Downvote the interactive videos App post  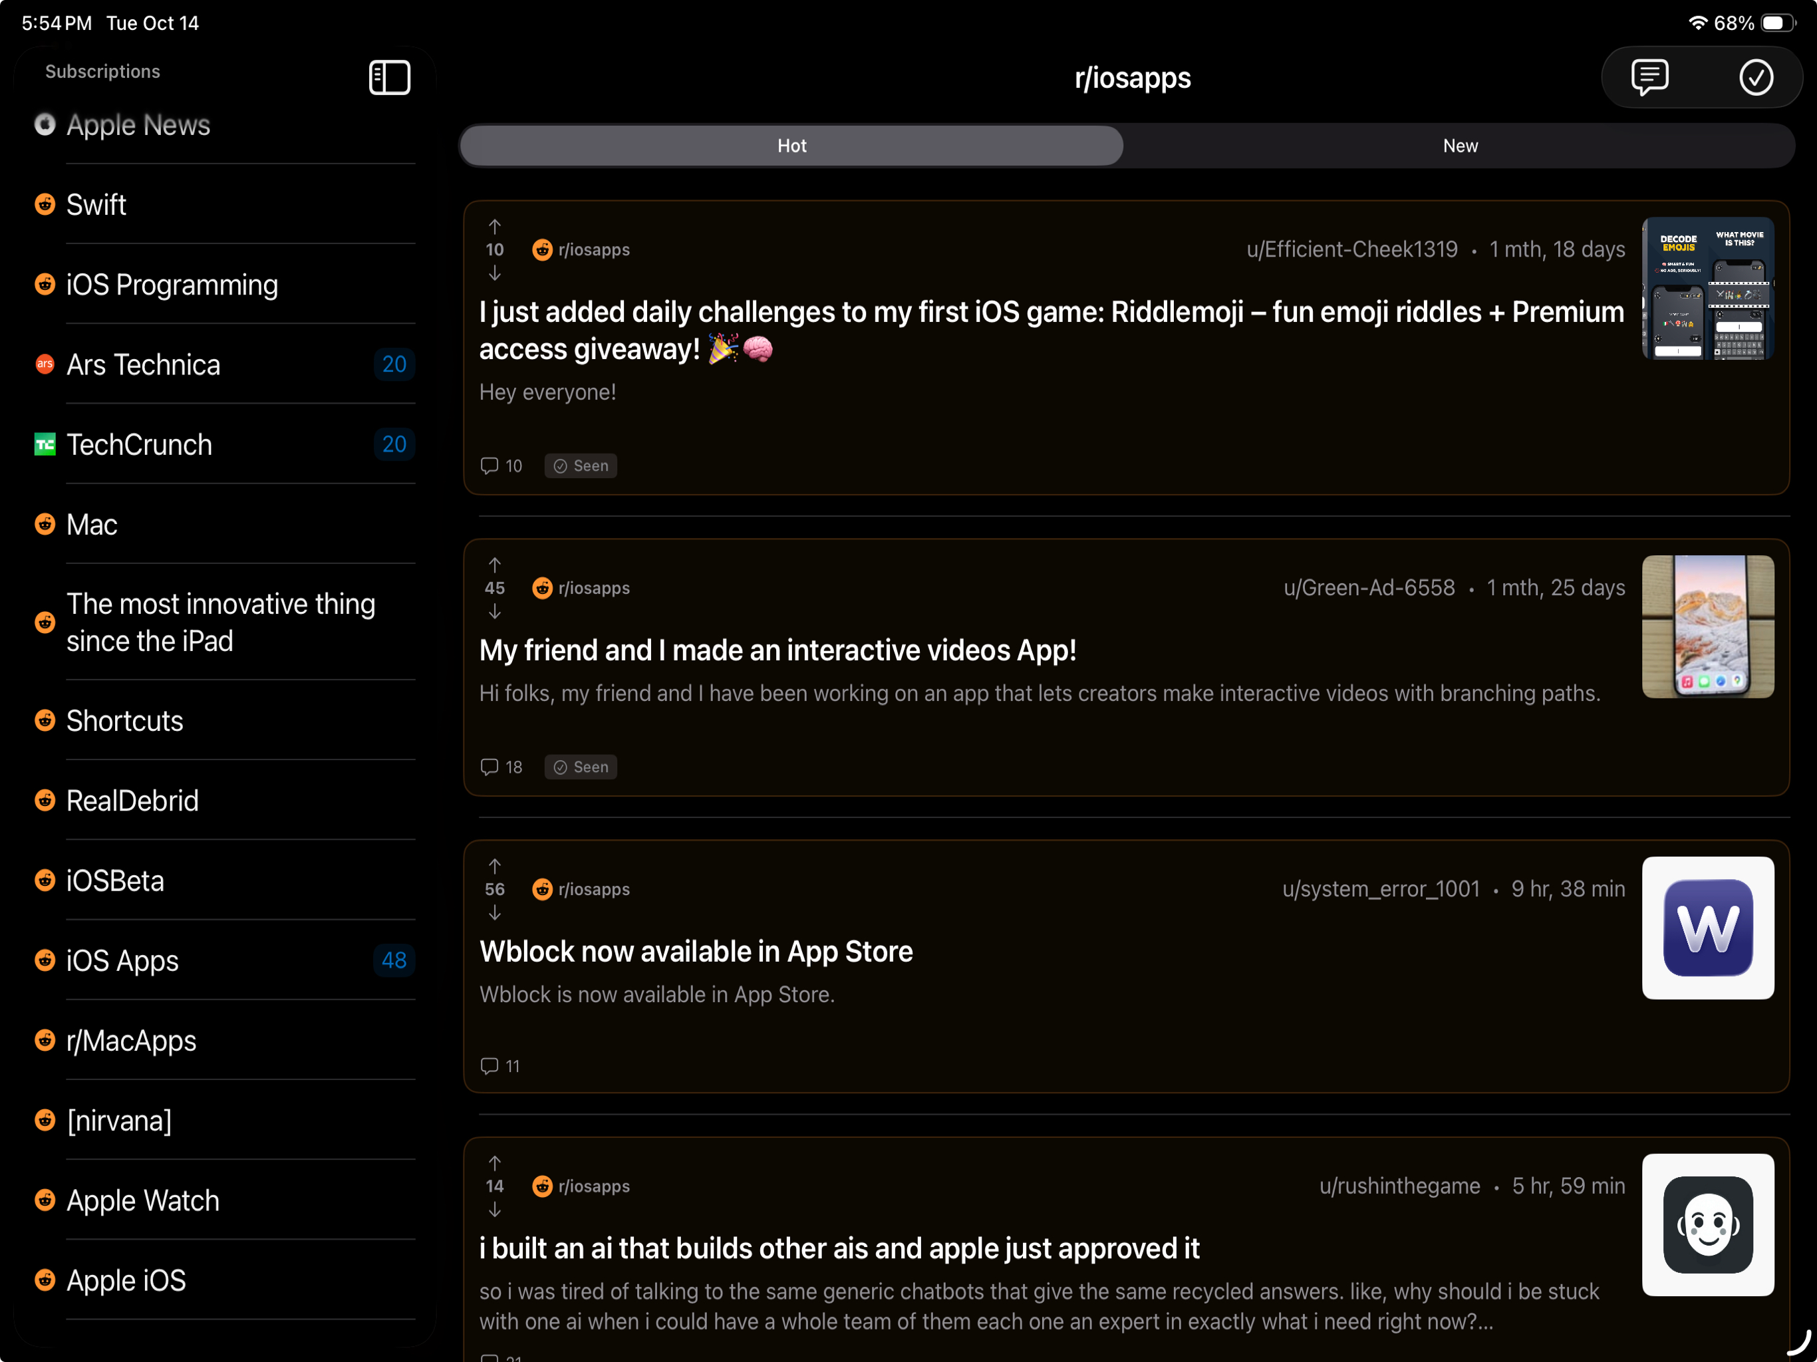click(x=495, y=611)
